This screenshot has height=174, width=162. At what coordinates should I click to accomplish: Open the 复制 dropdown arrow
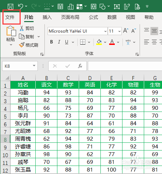(38, 37)
